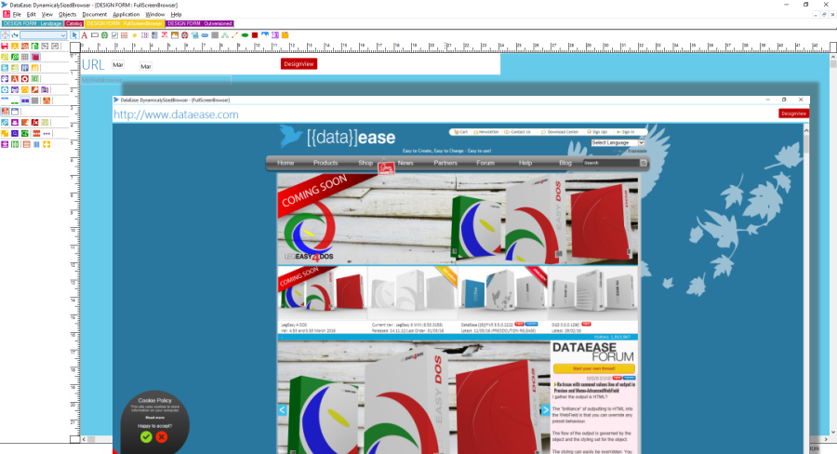Click the horizontal scrollbar left arrow
This screenshot has width=837, height=454.
[85, 439]
